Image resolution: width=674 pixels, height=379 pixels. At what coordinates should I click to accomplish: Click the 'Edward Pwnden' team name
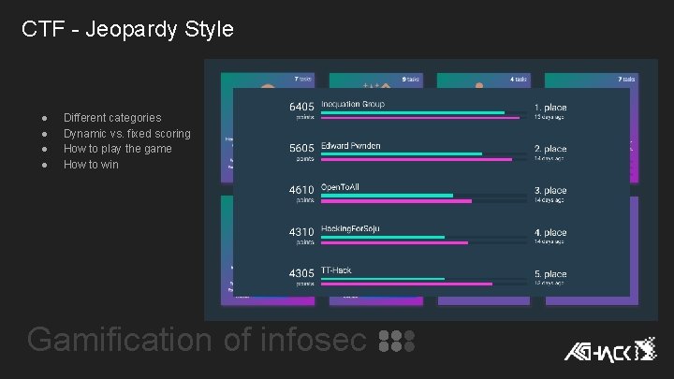tap(350, 146)
